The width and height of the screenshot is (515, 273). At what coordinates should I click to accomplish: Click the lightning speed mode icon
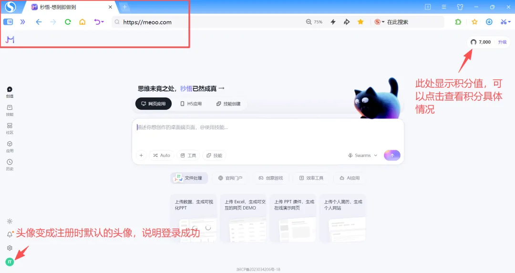point(333,22)
